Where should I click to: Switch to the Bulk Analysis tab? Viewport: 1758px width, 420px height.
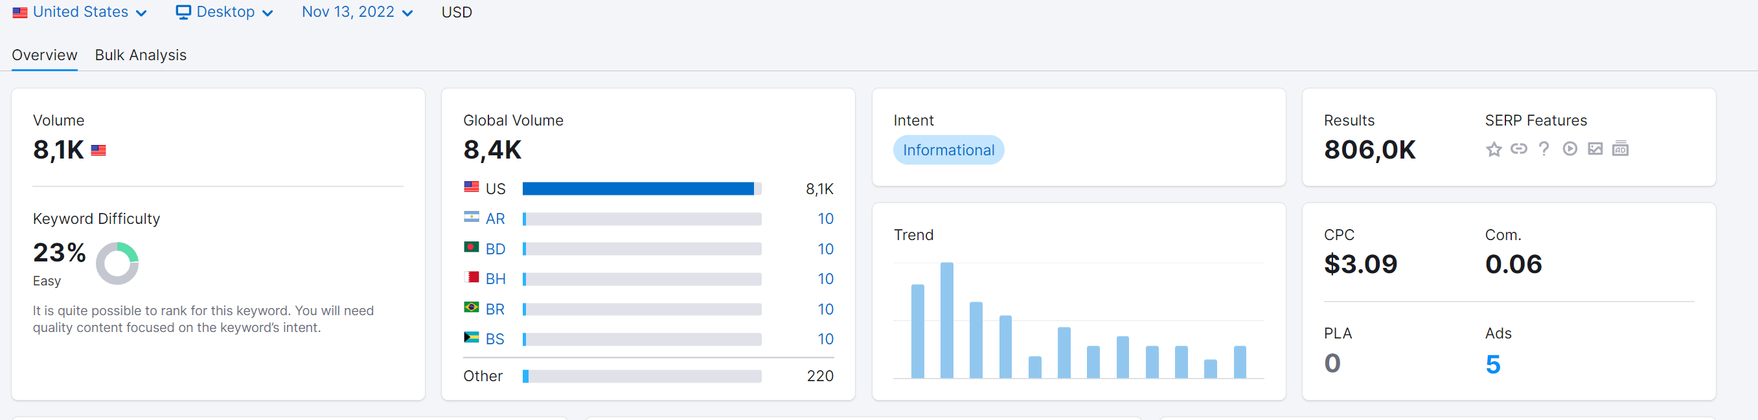tap(141, 55)
